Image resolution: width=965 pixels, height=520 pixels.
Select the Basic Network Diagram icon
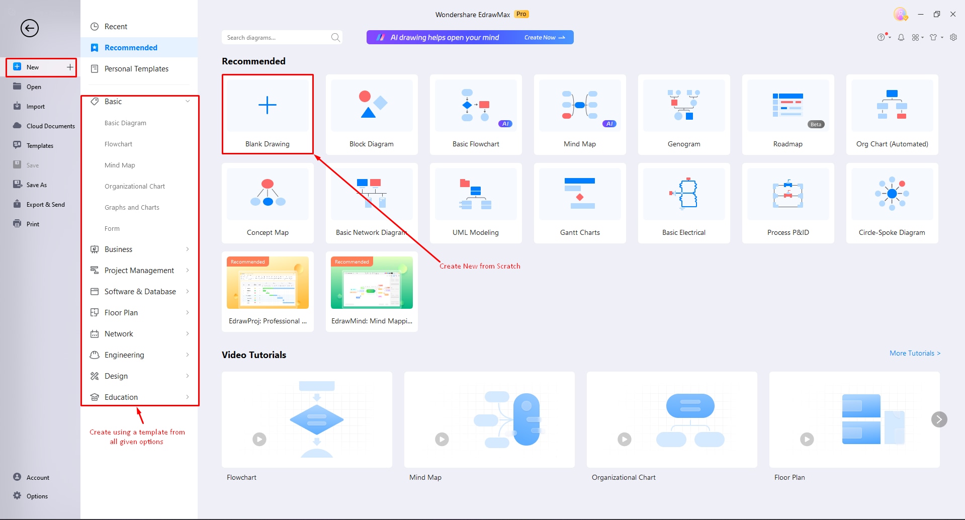(372, 194)
